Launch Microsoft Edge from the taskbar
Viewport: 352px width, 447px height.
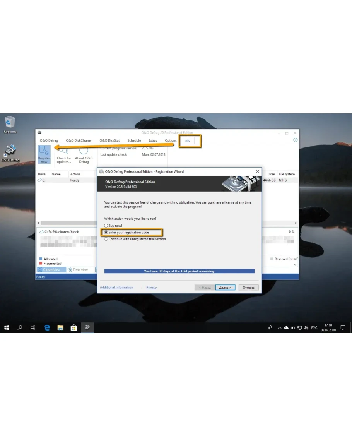47,328
